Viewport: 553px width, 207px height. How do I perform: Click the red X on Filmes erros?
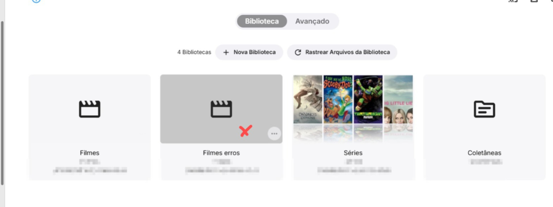click(x=246, y=131)
